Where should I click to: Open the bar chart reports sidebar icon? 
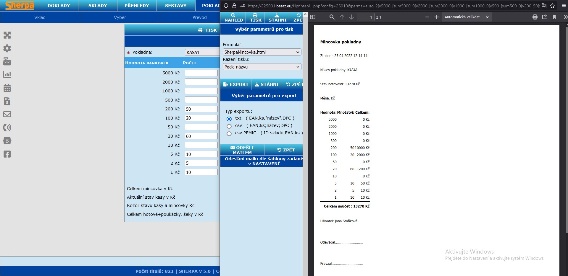[x=7, y=75]
